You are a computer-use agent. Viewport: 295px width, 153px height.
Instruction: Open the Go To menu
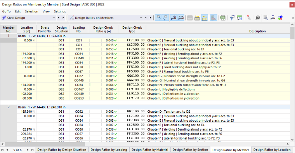pos(6,12)
